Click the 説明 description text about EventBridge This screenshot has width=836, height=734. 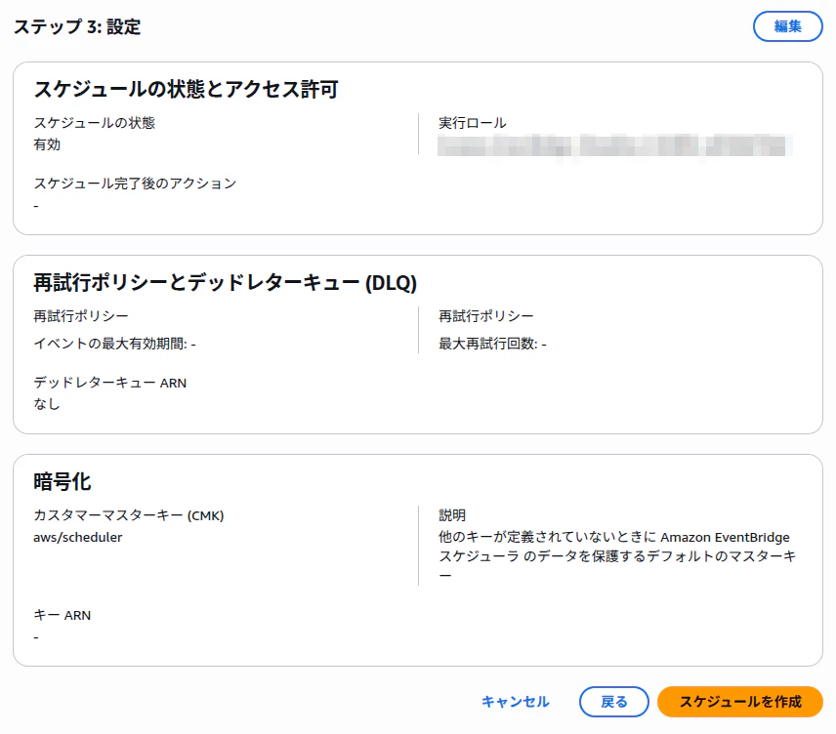pyautogui.click(x=617, y=556)
